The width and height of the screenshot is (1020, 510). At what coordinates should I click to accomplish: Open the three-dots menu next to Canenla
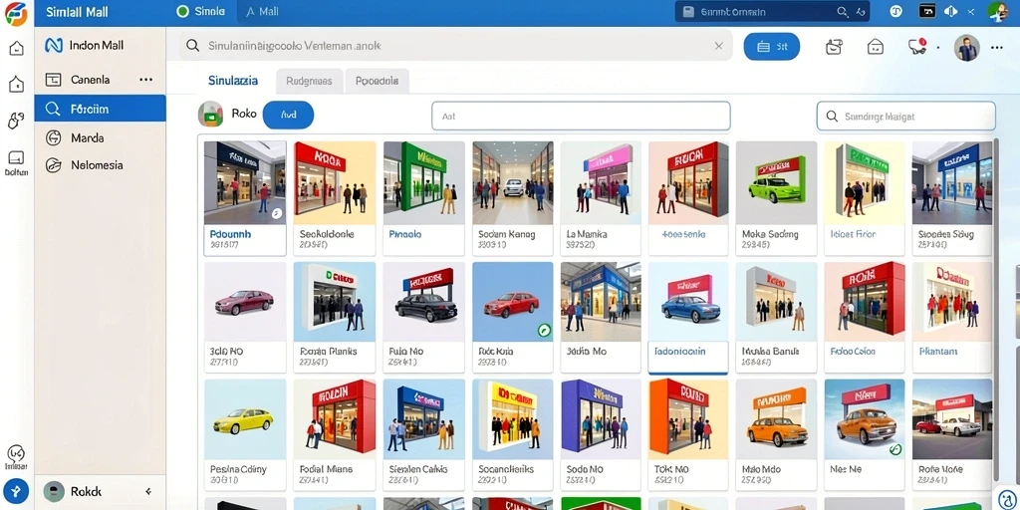pyautogui.click(x=146, y=80)
